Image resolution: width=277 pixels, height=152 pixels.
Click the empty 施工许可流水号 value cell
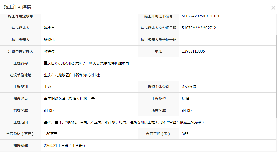pyautogui.click(x=89, y=16)
